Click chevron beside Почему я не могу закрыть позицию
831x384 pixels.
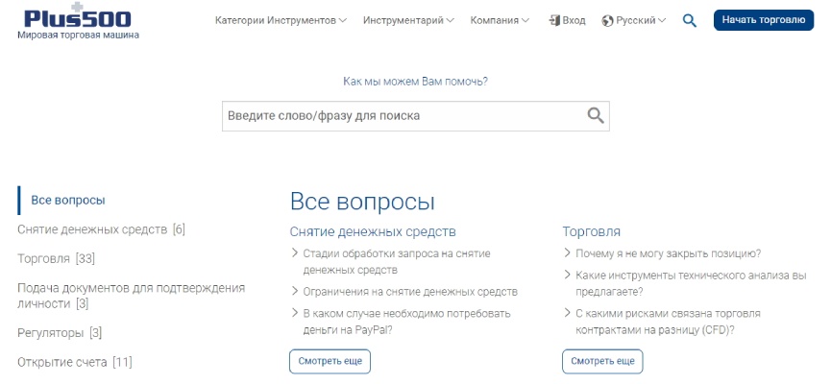tap(568, 252)
